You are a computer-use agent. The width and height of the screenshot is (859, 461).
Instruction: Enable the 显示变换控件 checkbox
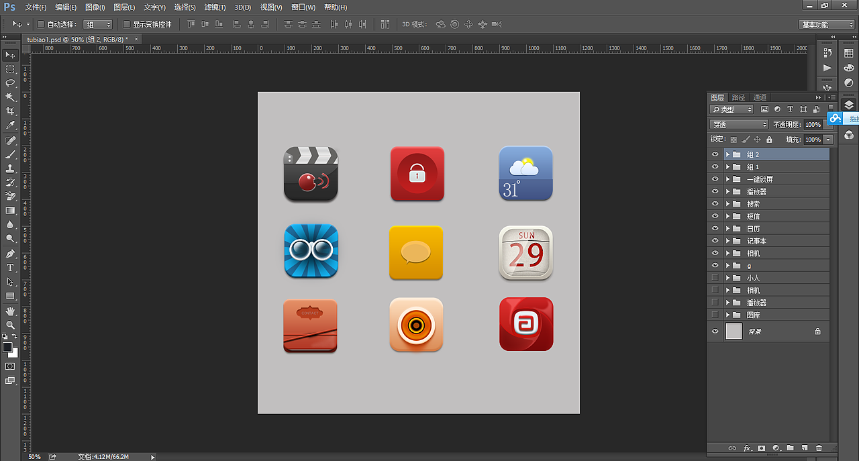pos(127,24)
